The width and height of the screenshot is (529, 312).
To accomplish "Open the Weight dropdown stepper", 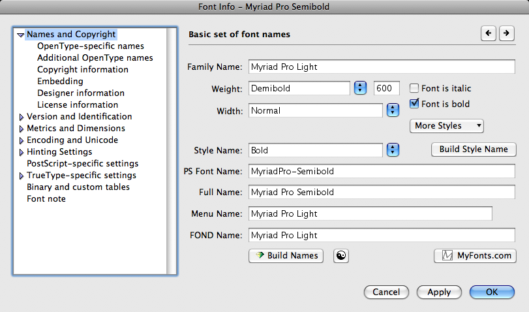I will click(x=360, y=88).
